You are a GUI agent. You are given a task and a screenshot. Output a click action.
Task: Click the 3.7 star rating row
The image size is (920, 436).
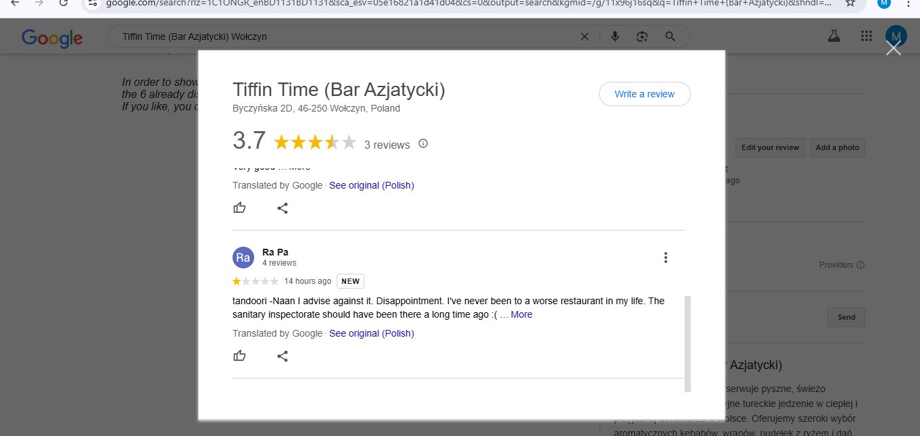(x=315, y=143)
